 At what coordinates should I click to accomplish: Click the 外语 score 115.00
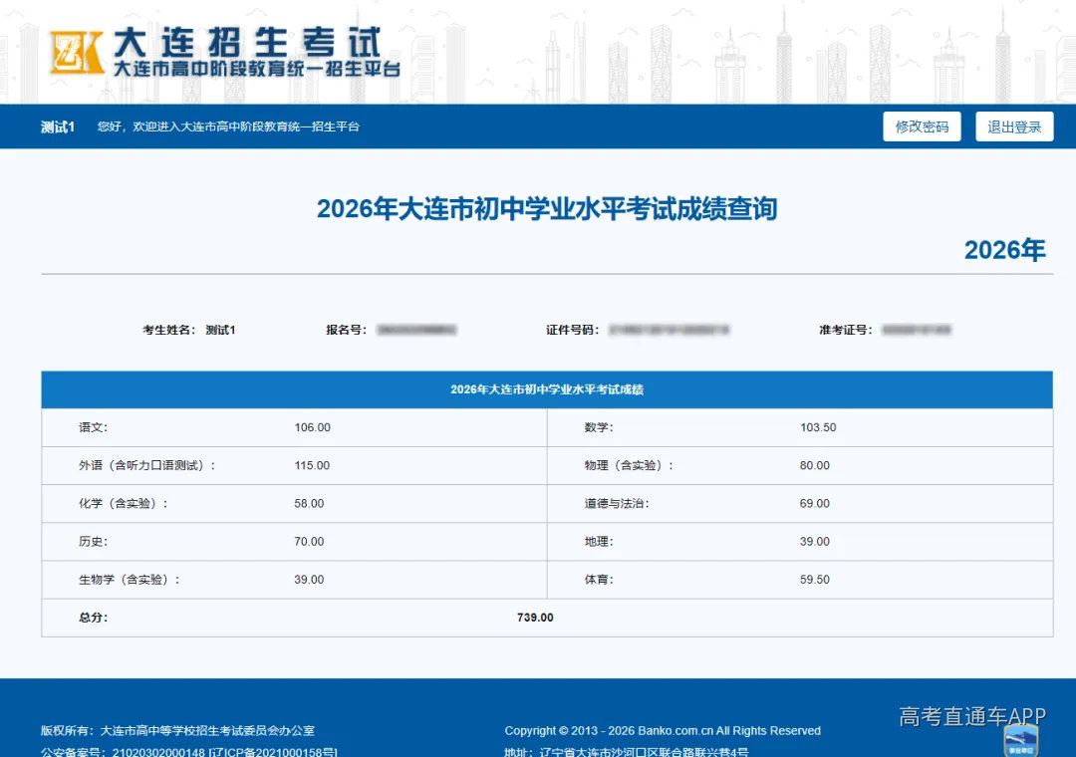coord(312,465)
